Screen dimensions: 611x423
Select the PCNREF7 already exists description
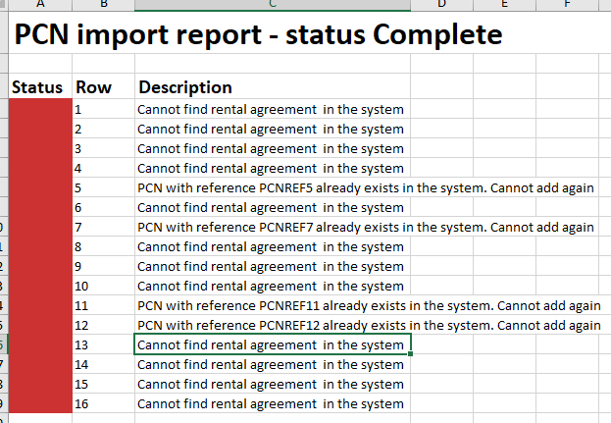tap(366, 227)
